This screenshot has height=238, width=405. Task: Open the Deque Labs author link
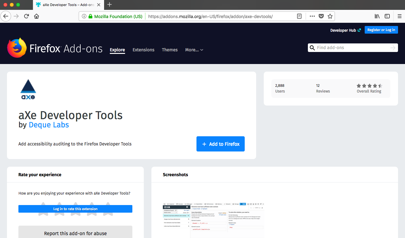(x=49, y=125)
